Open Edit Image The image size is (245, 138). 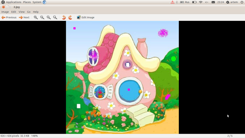pyautogui.click(x=85, y=17)
